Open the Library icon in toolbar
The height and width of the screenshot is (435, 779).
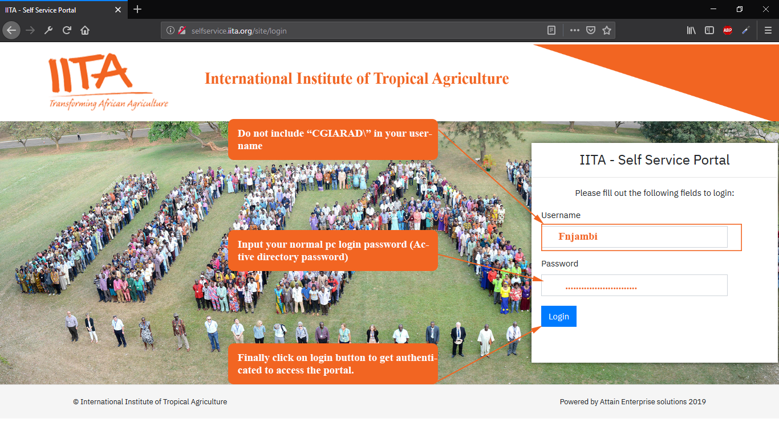click(x=691, y=31)
